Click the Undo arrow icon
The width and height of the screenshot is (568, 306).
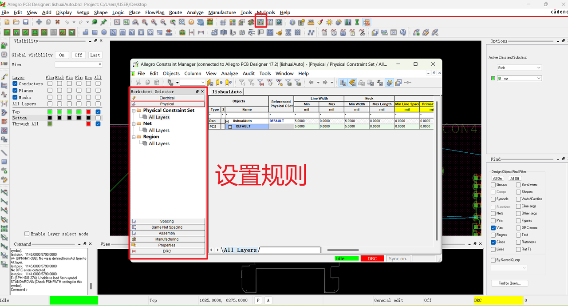pos(67,22)
